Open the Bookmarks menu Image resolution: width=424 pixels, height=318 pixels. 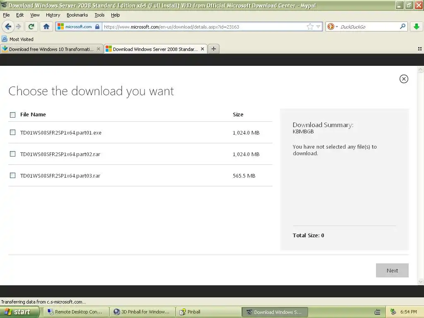[77, 15]
